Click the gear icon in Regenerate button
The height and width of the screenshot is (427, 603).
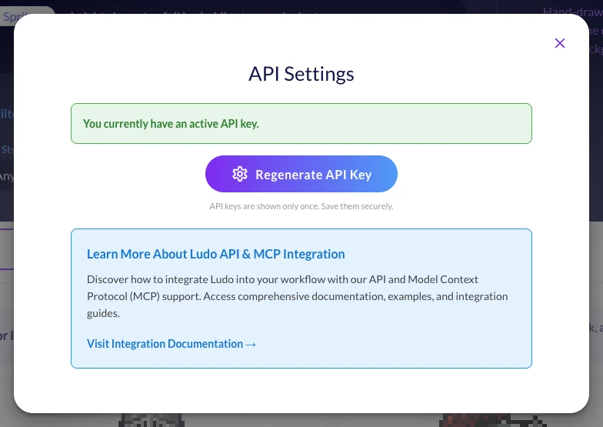(240, 174)
